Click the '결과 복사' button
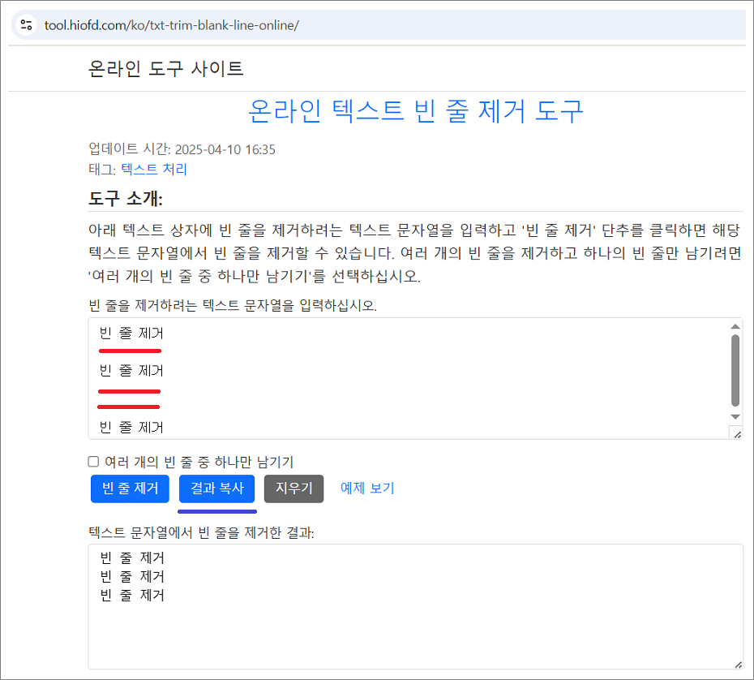 216,488
